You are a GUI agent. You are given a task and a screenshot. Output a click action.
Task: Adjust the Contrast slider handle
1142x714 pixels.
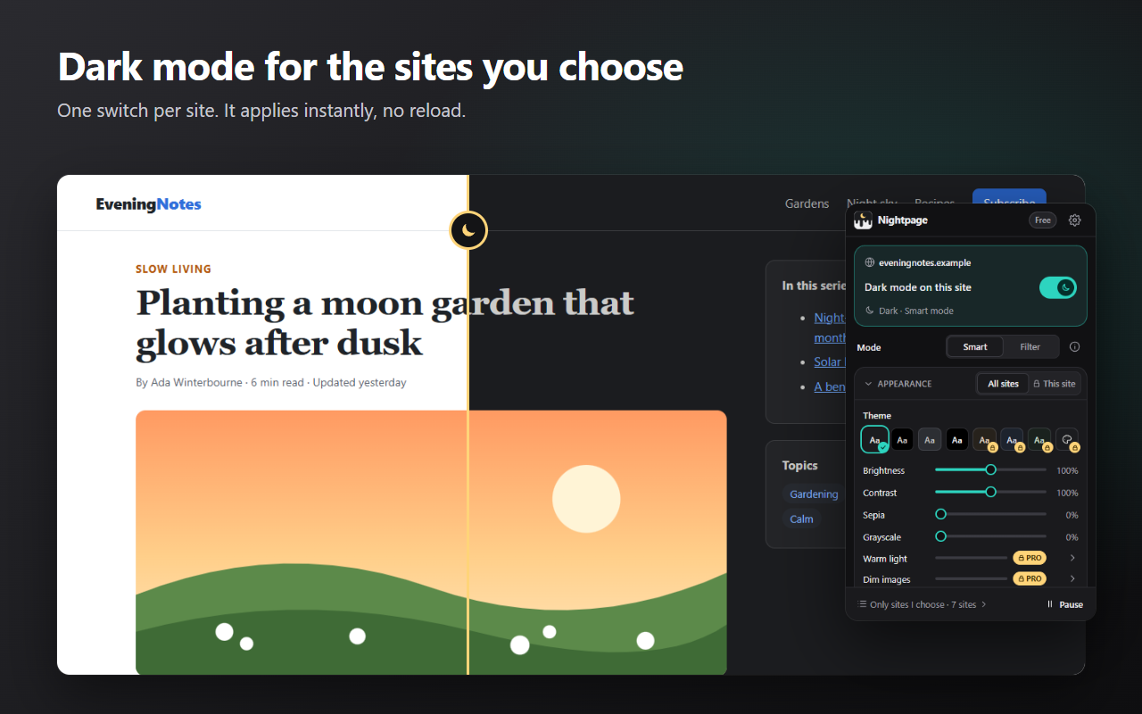point(990,492)
